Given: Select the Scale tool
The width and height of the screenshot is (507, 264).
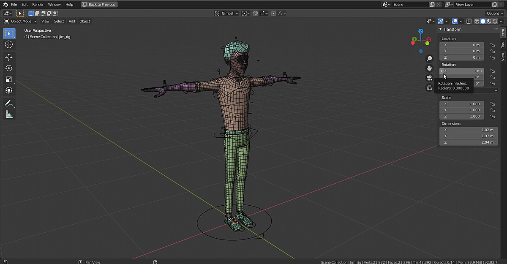Looking at the screenshot, I should pos(9,79).
